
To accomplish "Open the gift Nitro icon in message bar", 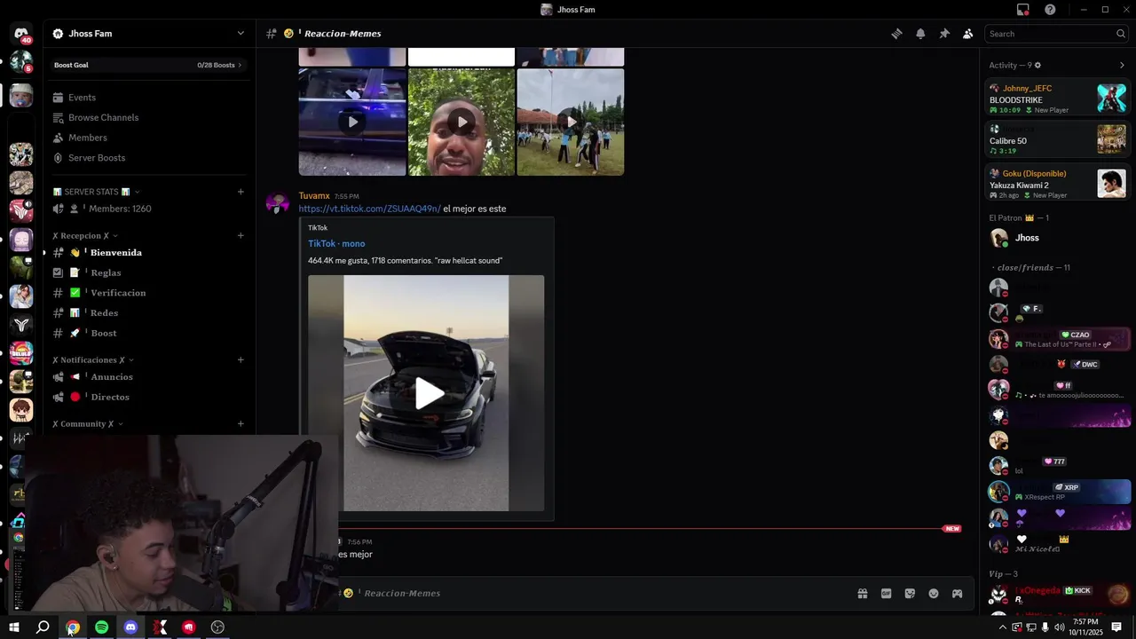I will click(862, 594).
